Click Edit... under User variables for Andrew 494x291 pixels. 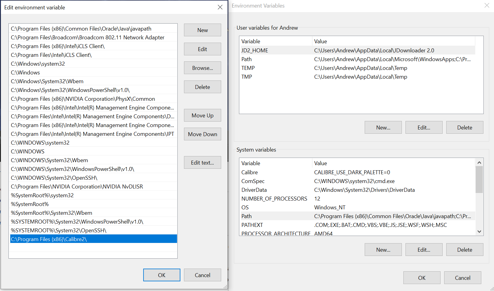tap(424, 127)
